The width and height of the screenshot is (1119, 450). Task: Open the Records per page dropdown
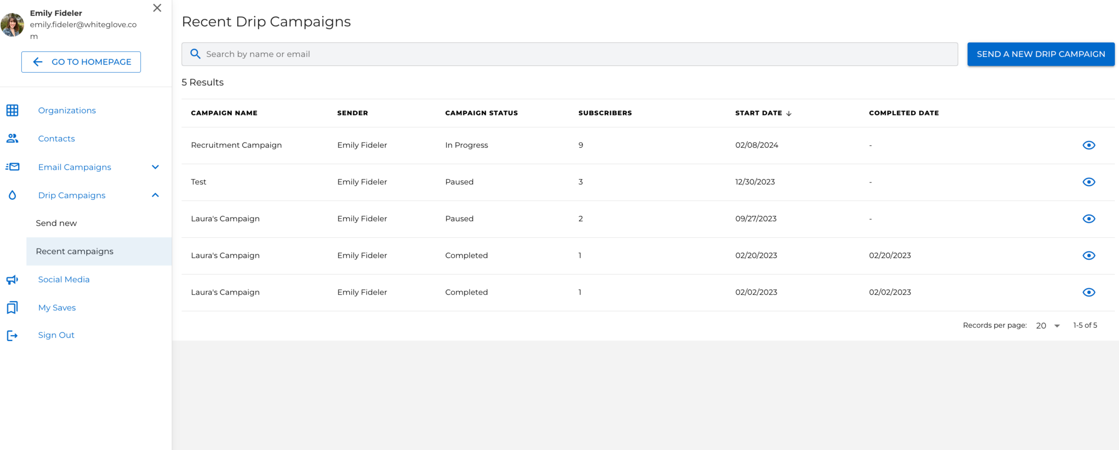coord(1047,326)
